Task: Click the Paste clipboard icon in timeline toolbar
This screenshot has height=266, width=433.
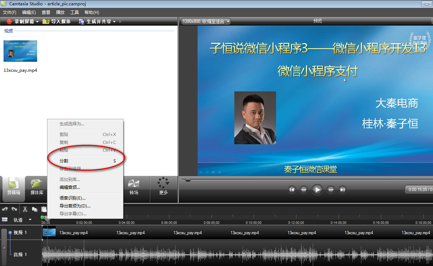Action: pyautogui.click(x=44, y=209)
